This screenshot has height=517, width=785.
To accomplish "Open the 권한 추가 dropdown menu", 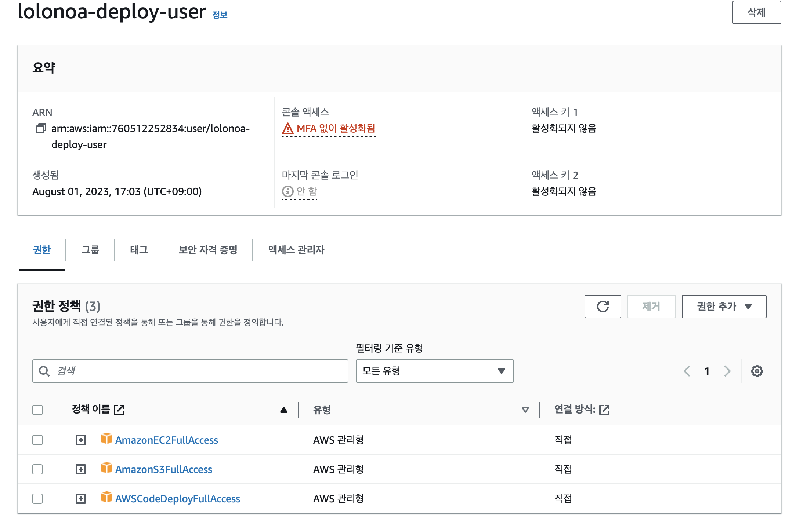I will pos(724,307).
